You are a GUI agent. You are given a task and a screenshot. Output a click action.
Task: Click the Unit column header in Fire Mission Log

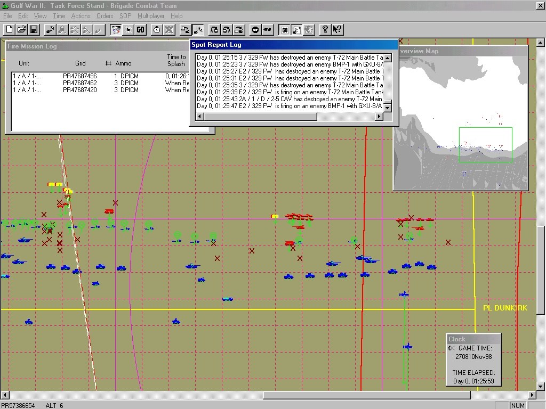pos(23,63)
